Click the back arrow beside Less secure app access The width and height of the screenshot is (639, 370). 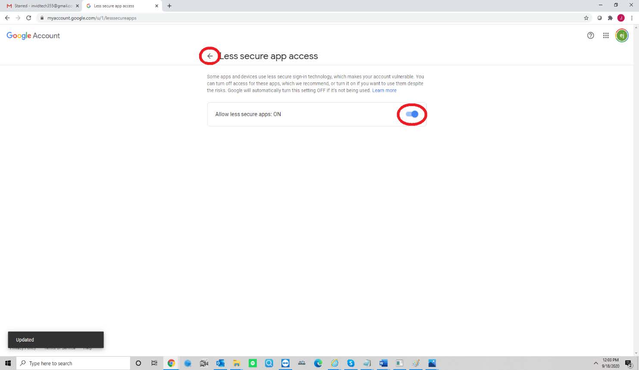click(210, 56)
